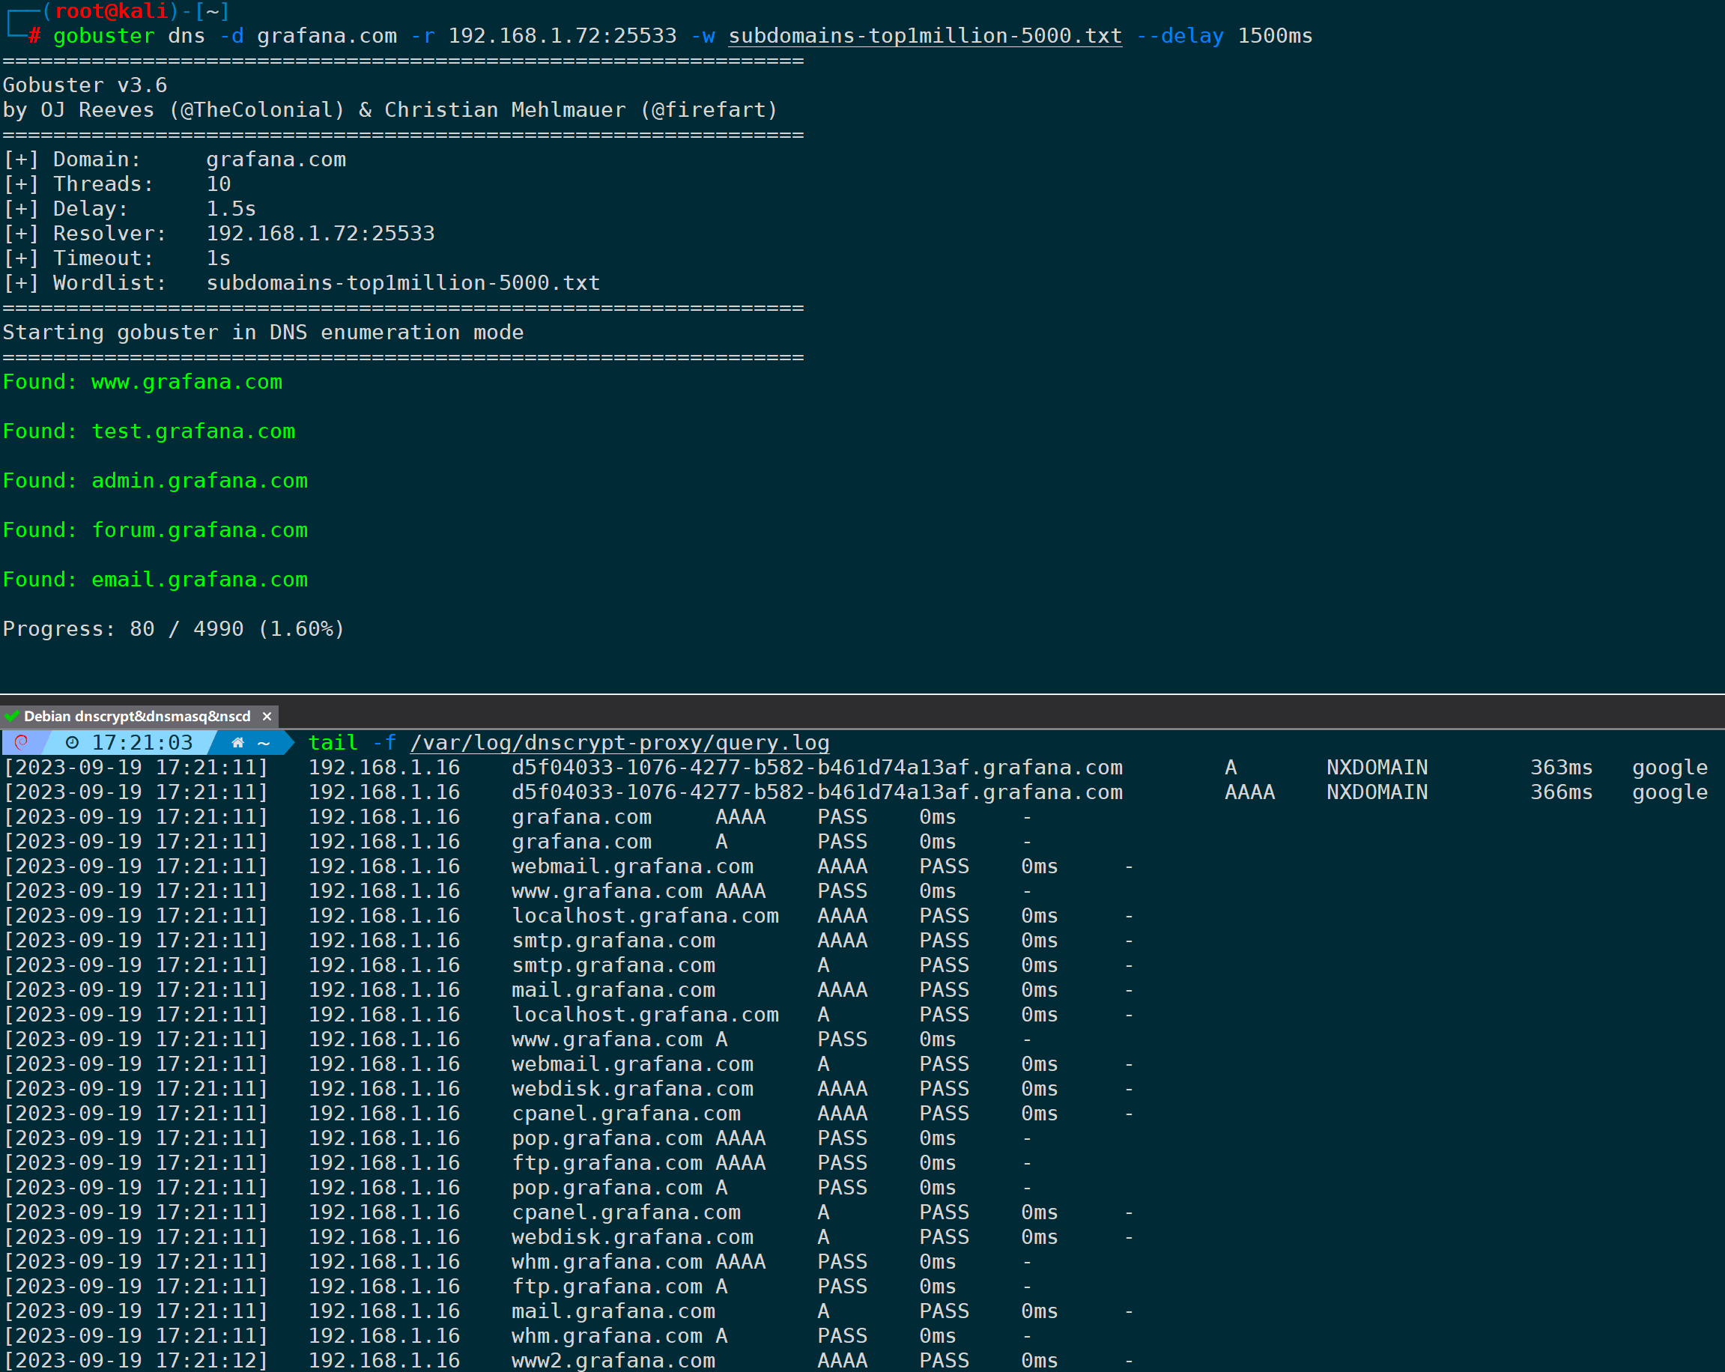
Task: Click the 'tail' command word
Action: click(333, 742)
